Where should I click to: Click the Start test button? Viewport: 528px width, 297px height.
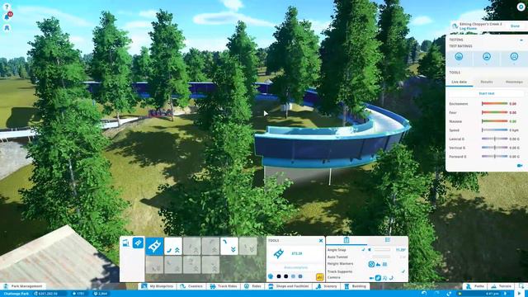coord(486,93)
